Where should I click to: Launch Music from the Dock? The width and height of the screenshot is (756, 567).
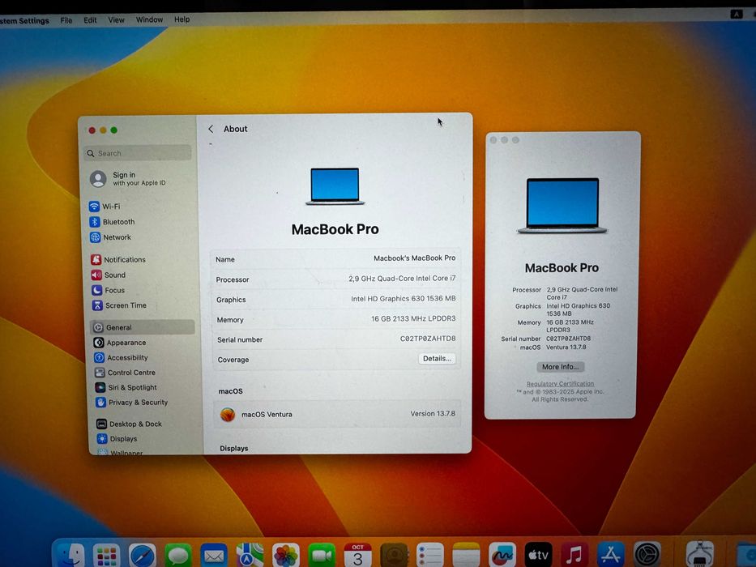point(574,556)
